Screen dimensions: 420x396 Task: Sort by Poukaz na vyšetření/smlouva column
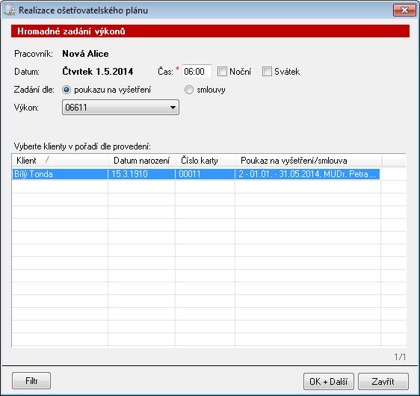pos(308,161)
